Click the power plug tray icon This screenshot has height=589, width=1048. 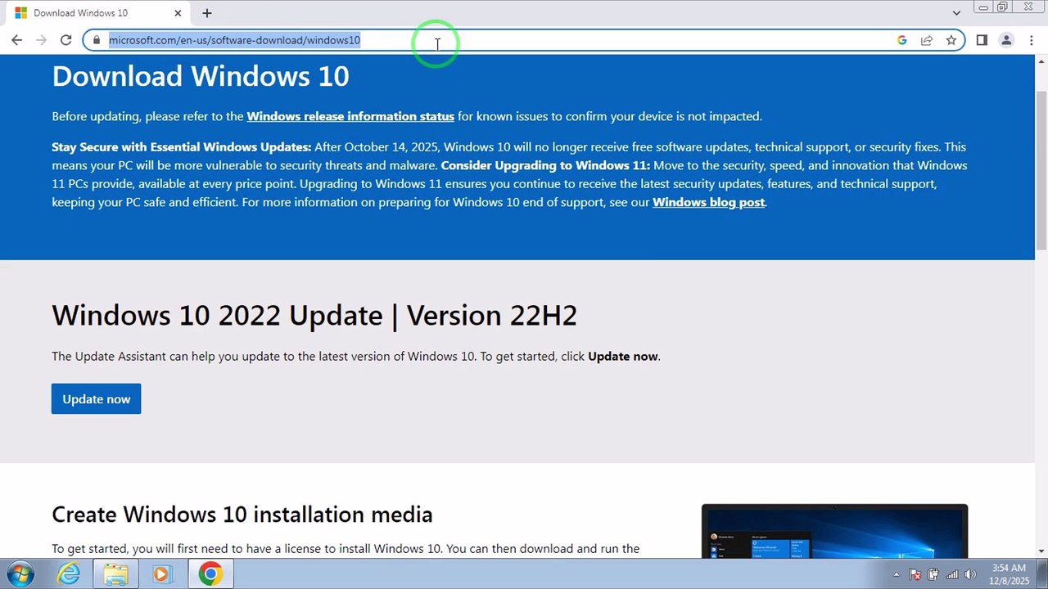point(933,574)
